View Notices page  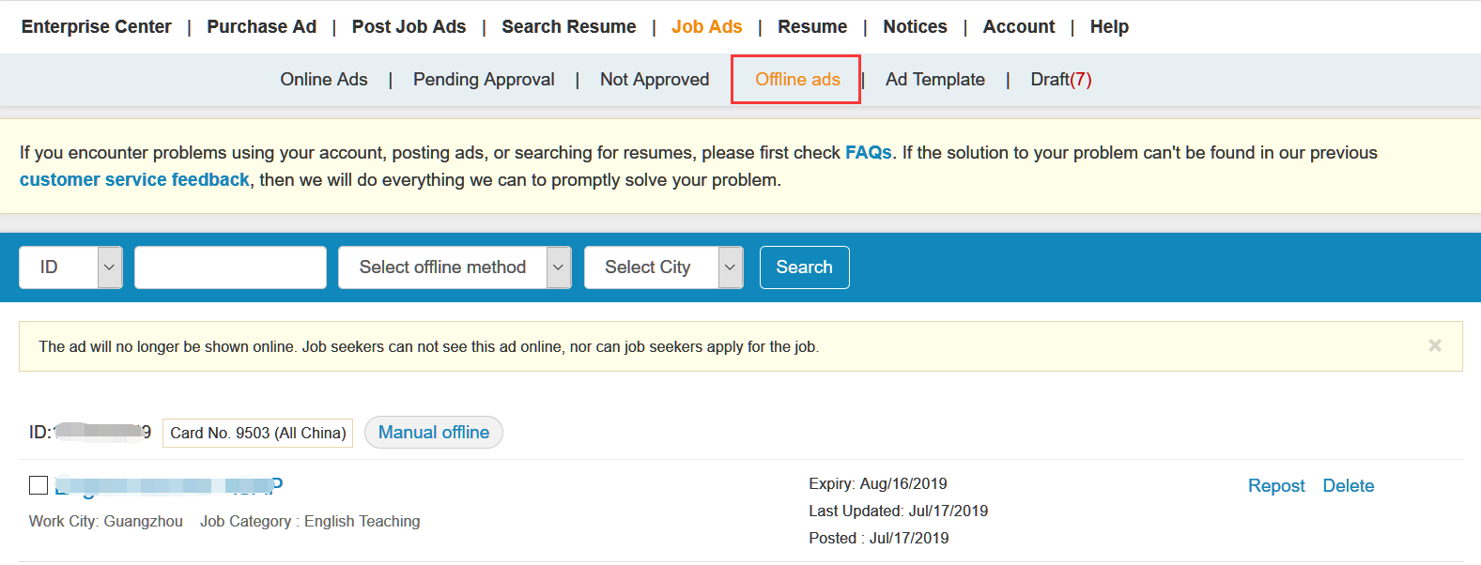914,26
